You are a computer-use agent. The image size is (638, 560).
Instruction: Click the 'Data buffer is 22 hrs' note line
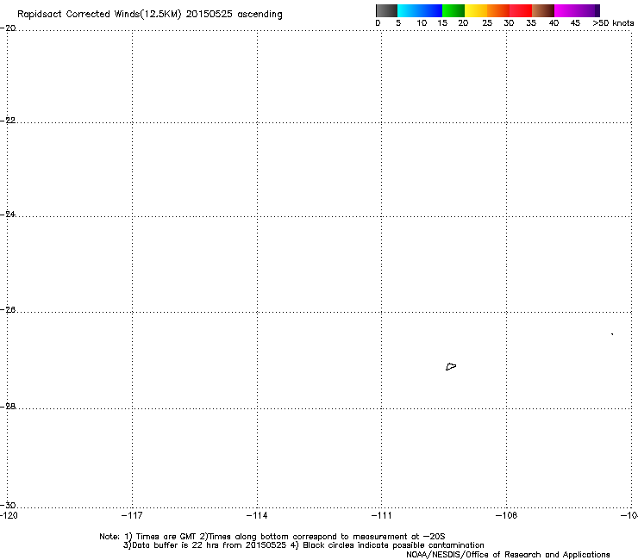303,545
